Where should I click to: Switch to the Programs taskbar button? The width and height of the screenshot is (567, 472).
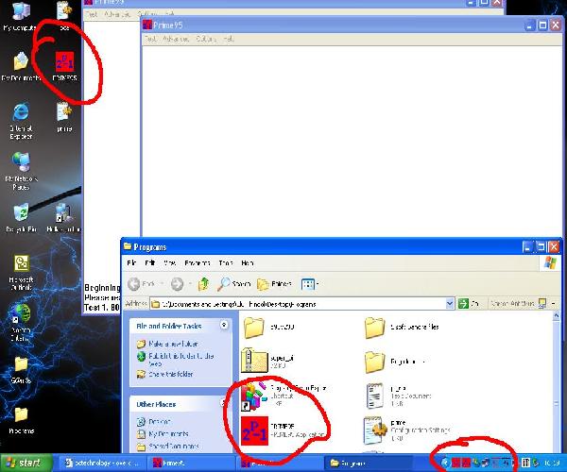pyautogui.click(x=369, y=463)
